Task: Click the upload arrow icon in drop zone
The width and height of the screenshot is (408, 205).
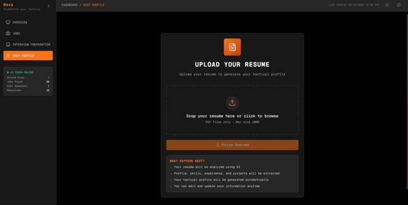Action: [x=232, y=103]
